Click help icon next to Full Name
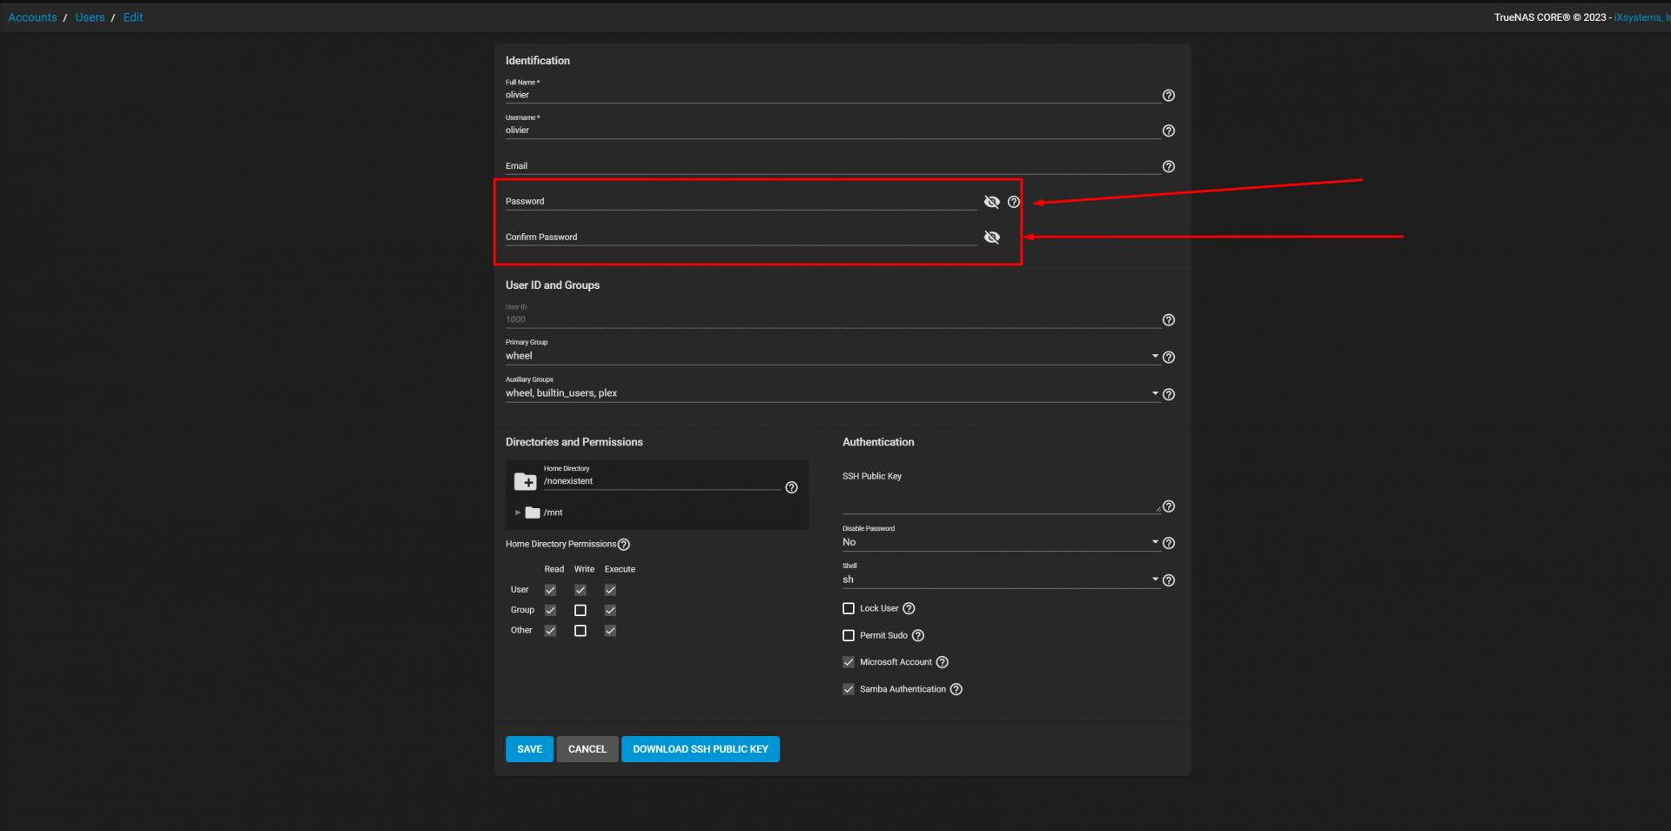The image size is (1671, 831). pyautogui.click(x=1168, y=96)
